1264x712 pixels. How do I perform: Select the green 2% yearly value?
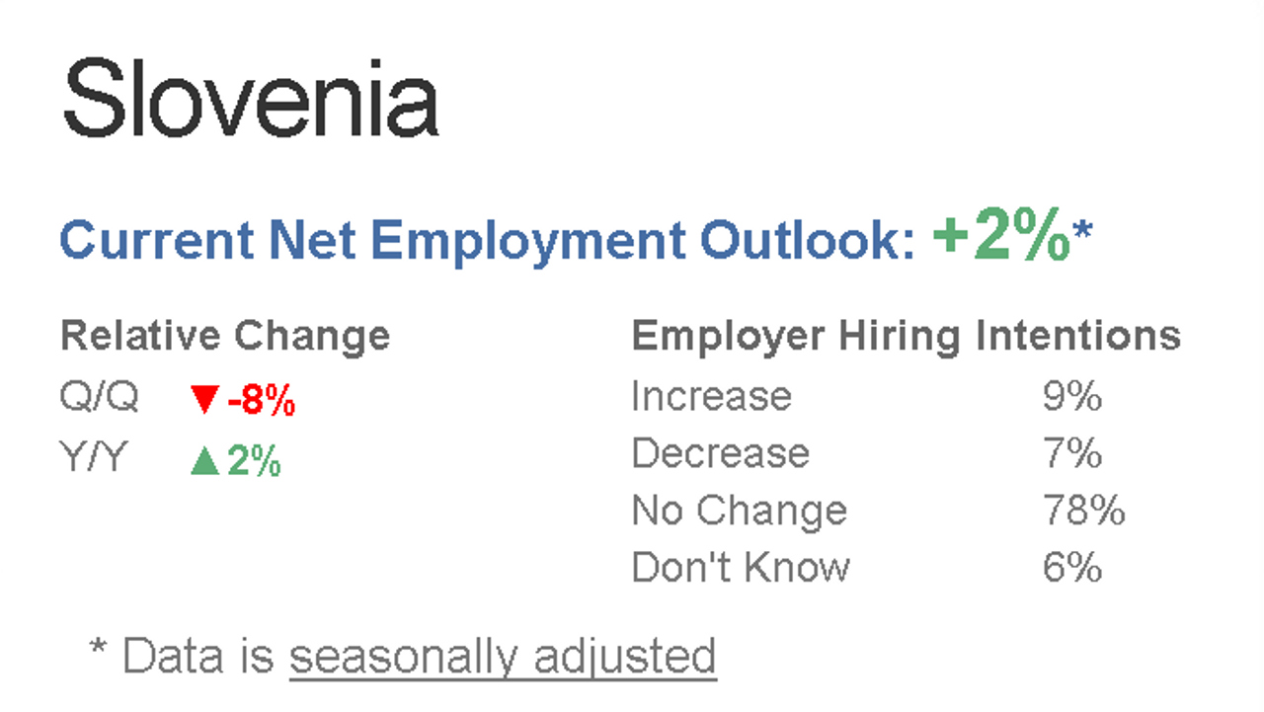pos(254,461)
